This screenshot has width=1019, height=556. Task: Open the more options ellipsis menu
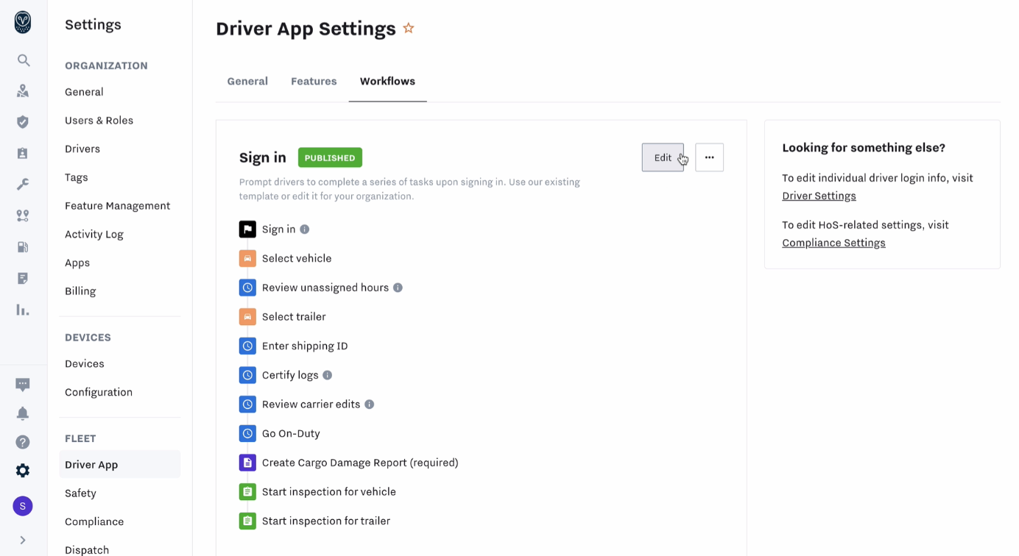(709, 157)
